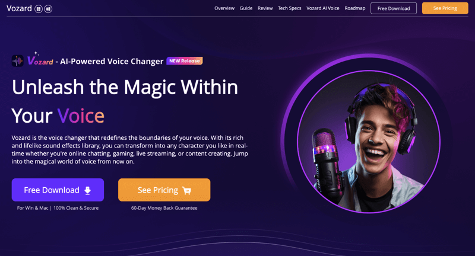This screenshot has height=256, width=475.
Task: Click the download arrow icon on Free Download
Action: pyautogui.click(x=87, y=190)
